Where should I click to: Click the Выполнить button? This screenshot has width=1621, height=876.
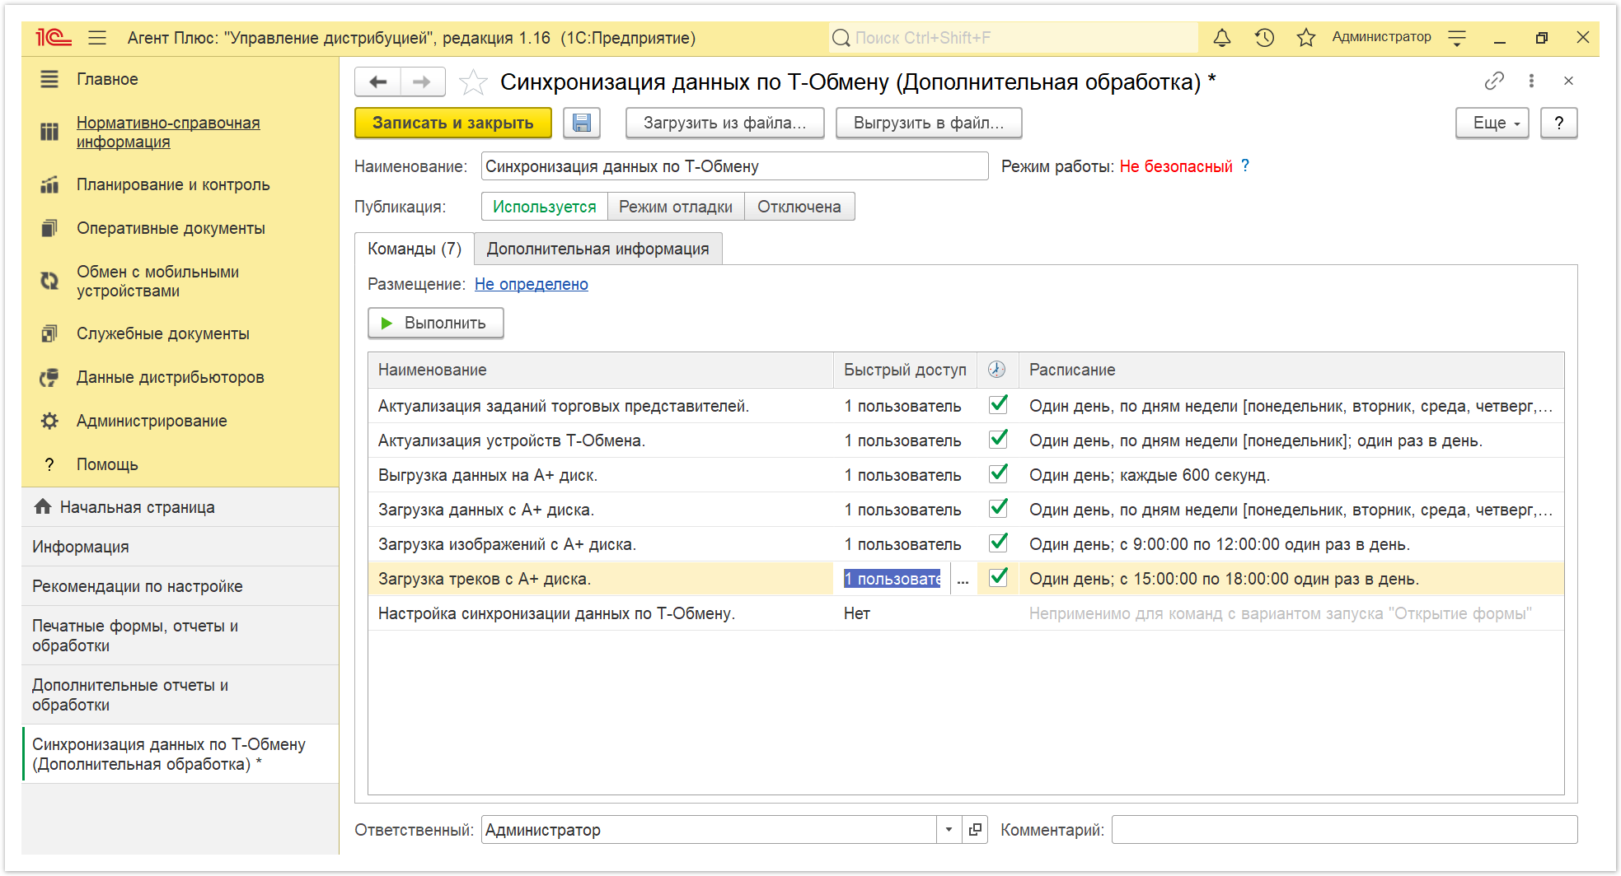(x=436, y=323)
